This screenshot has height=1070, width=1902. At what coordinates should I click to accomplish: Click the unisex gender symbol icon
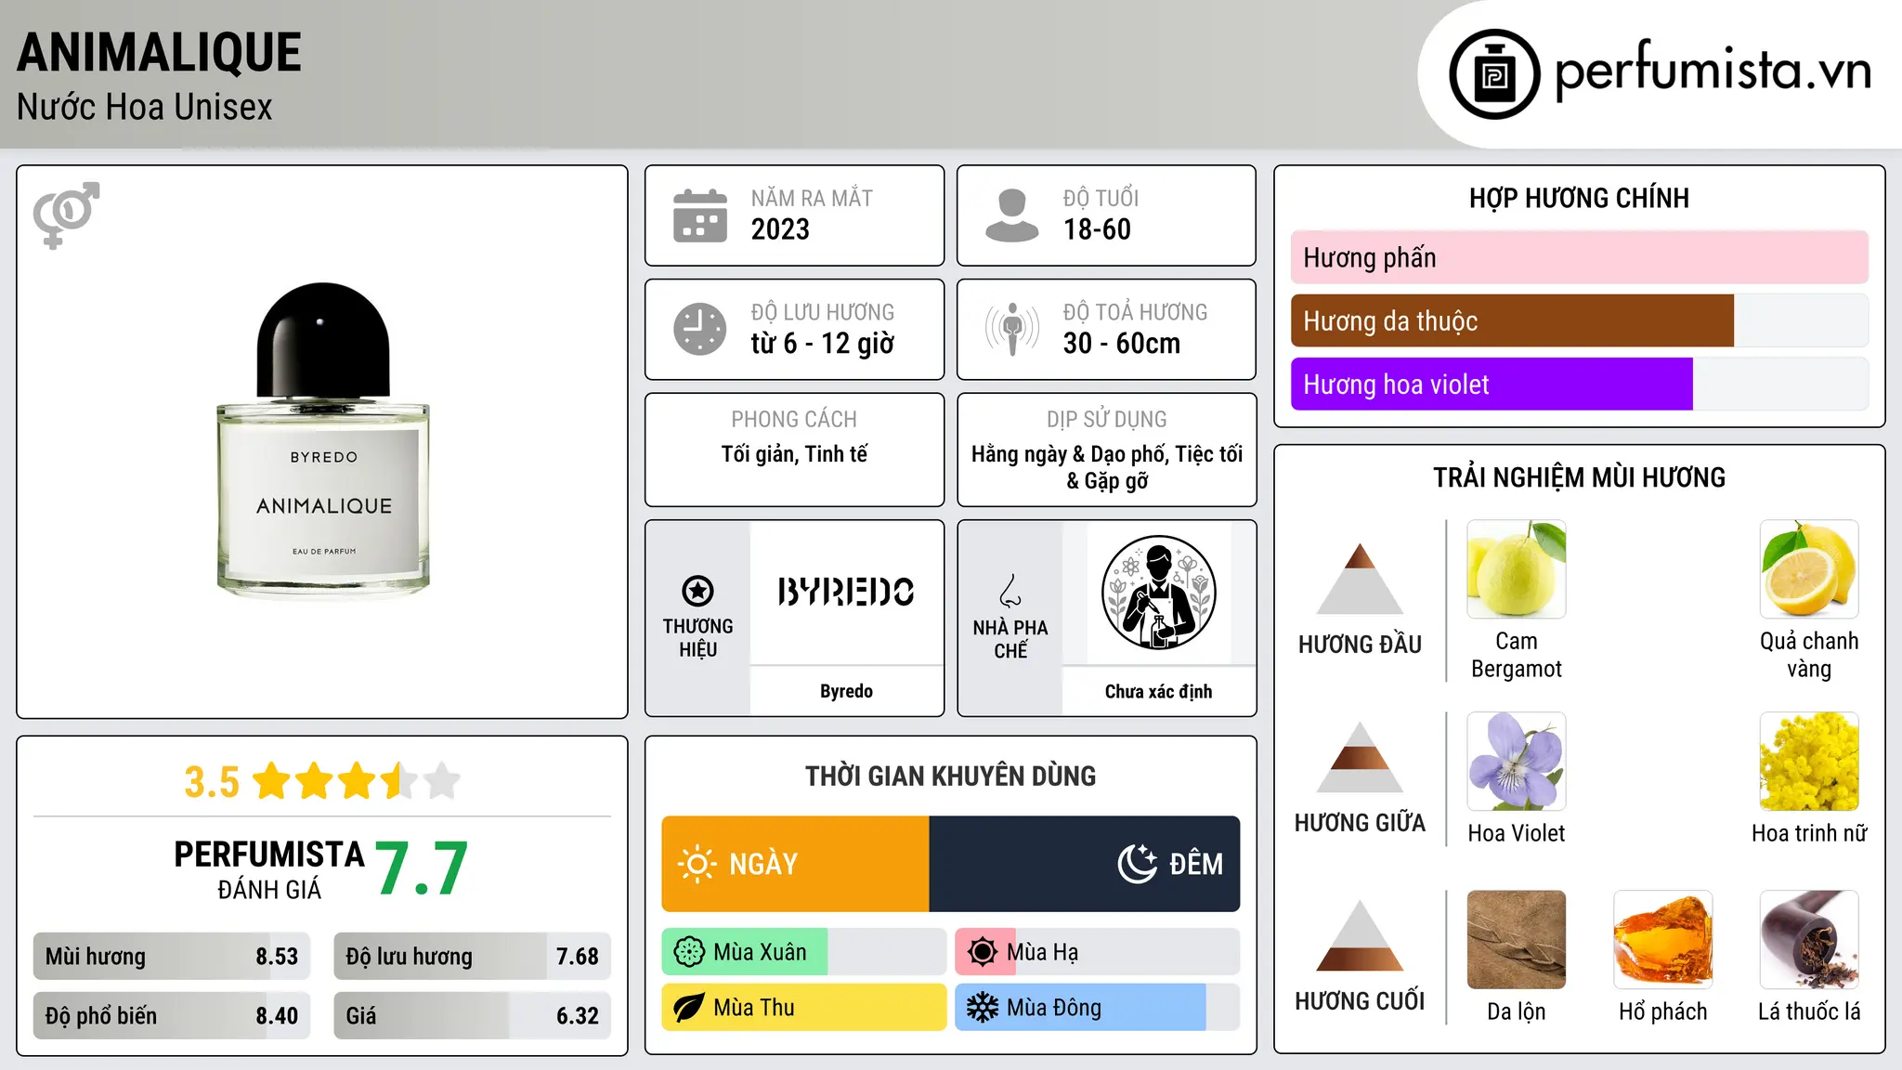click(x=66, y=215)
